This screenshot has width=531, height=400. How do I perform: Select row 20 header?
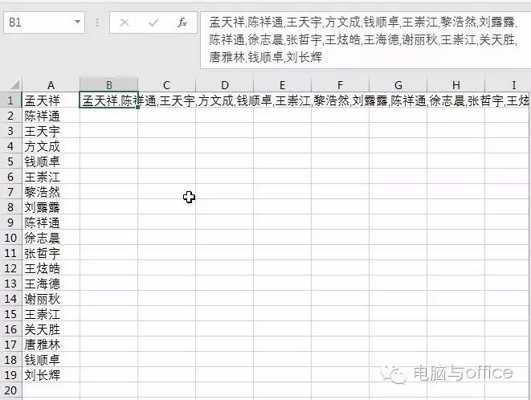(10, 390)
